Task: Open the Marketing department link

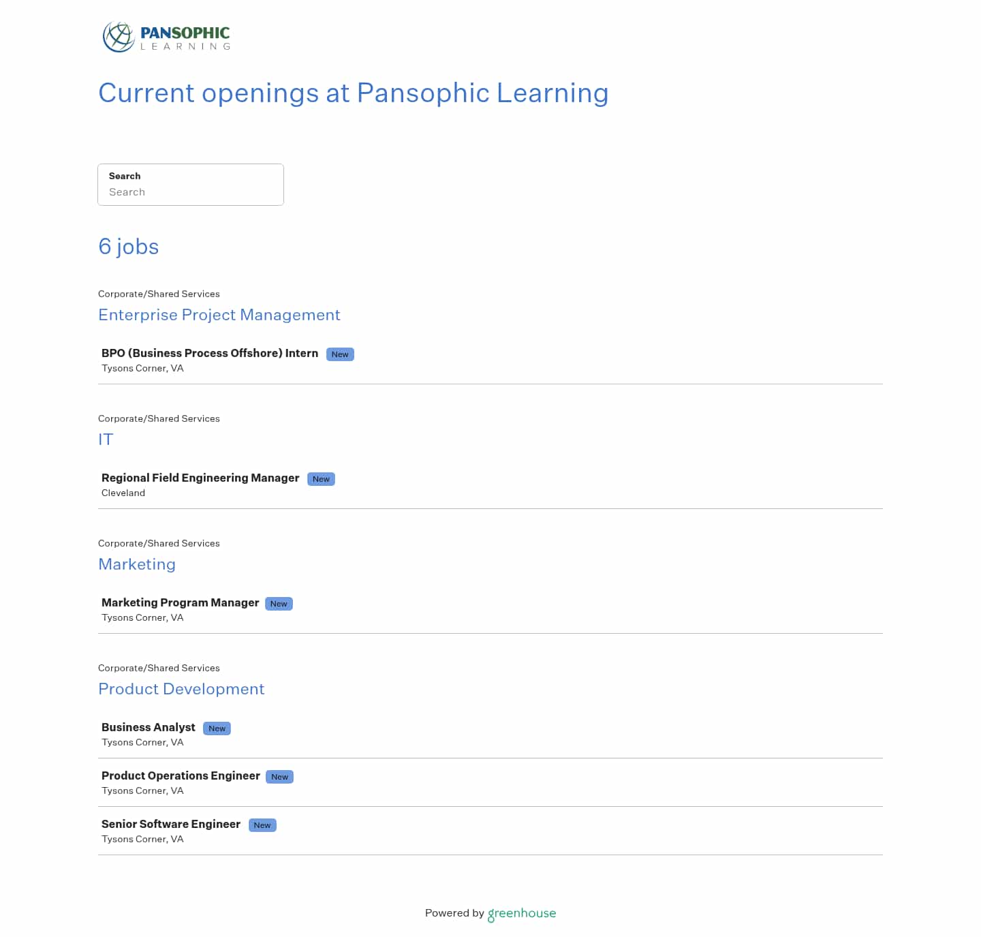Action: tap(137, 564)
